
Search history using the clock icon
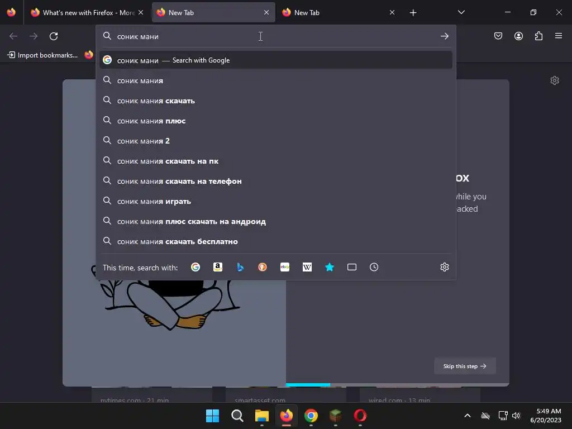374,268
